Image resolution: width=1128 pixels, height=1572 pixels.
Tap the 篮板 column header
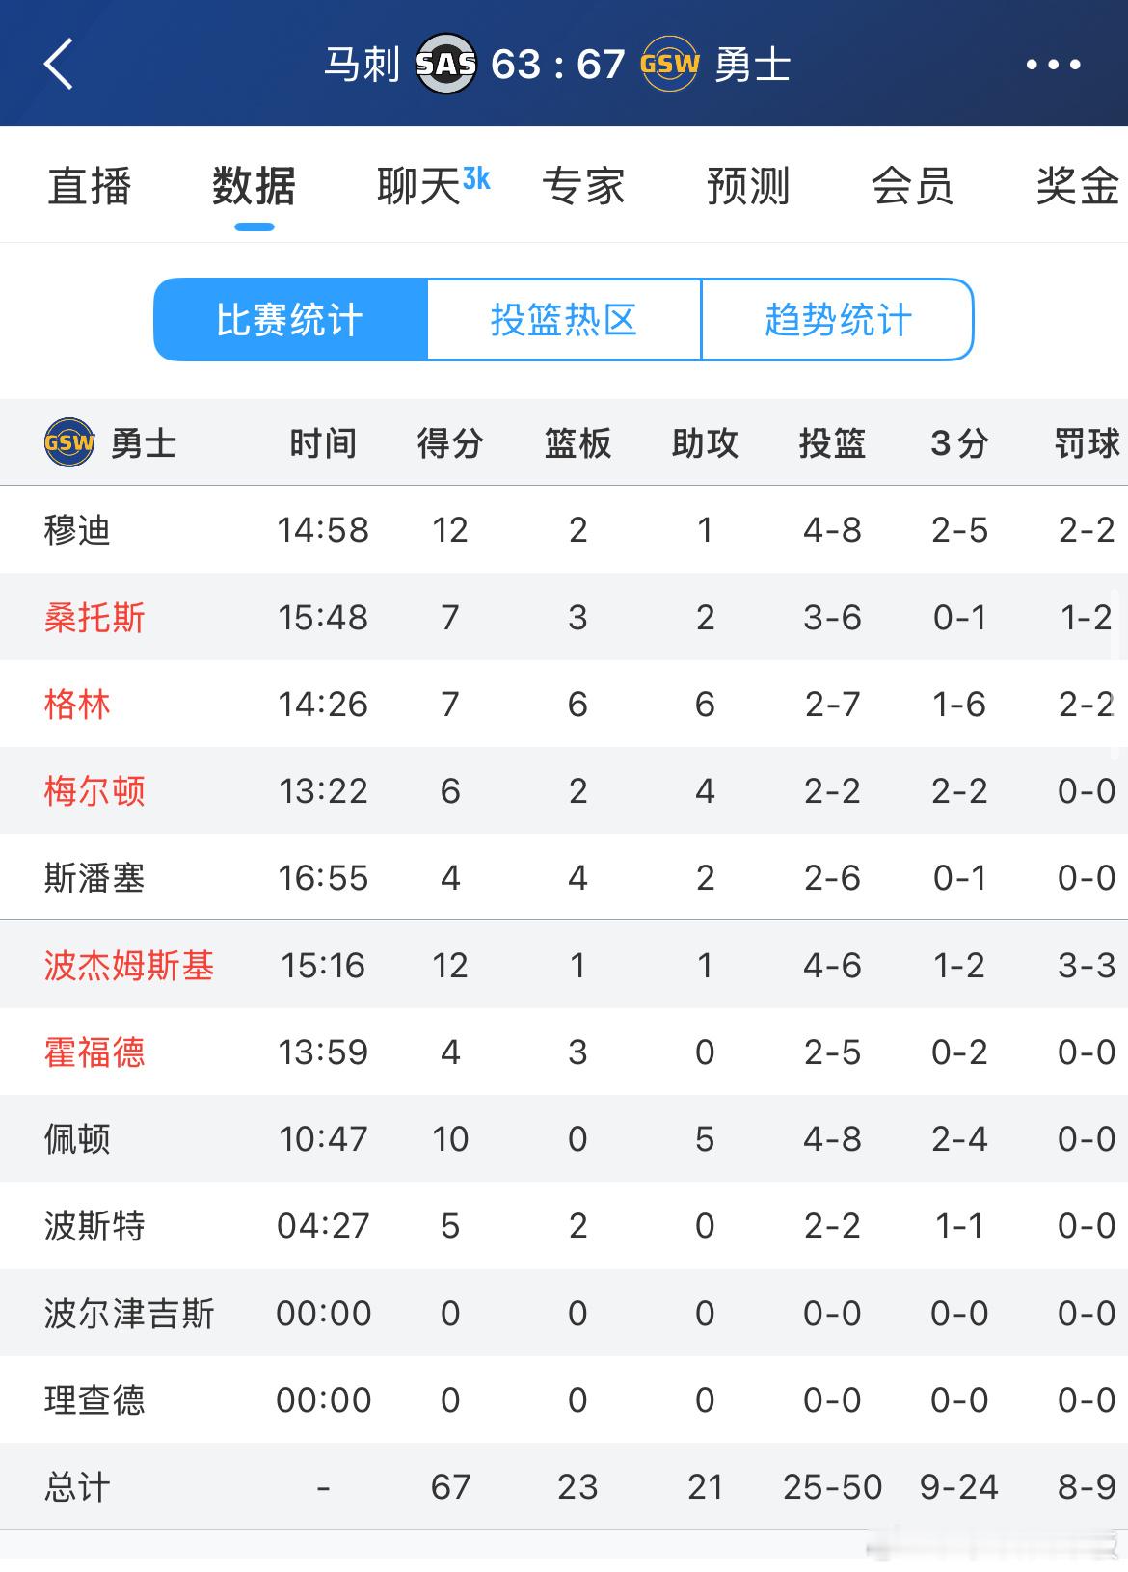click(x=577, y=443)
